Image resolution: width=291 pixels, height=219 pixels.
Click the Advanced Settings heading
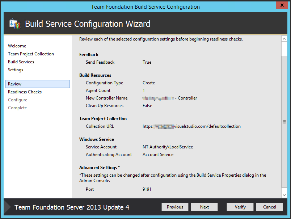pyautogui.click(x=100, y=168)
